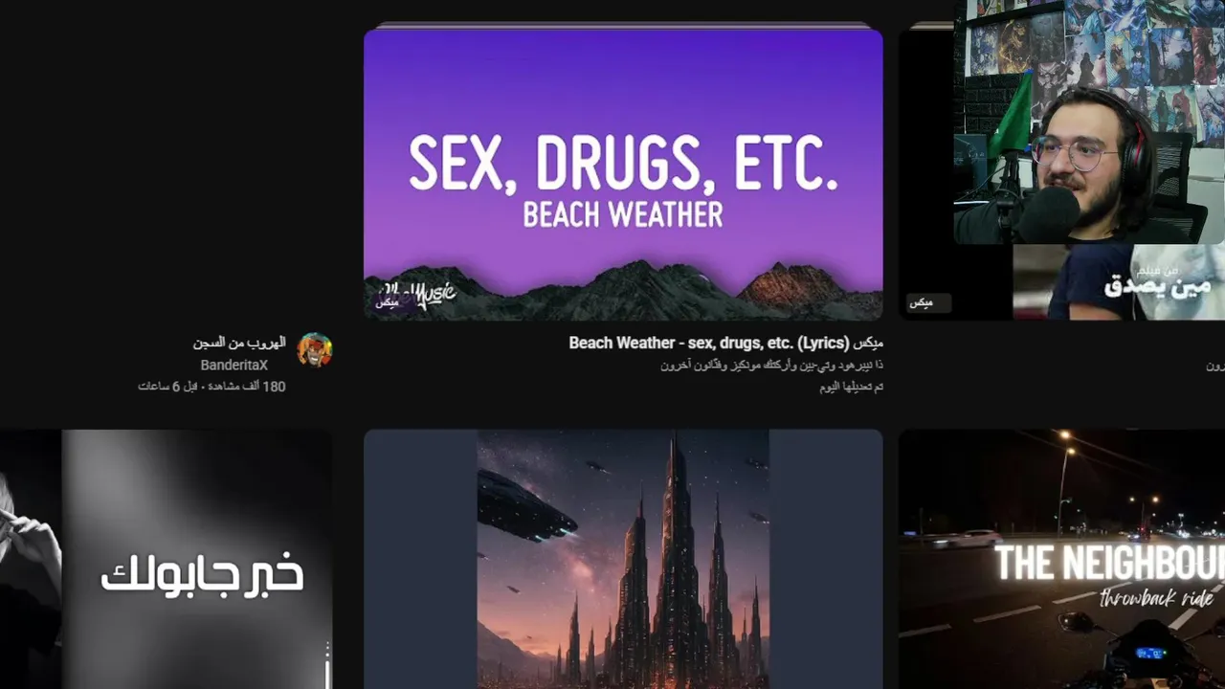Click the artists line under the Beach Weather mix
Image resolution: width=1225 pixels, height=689 pixels.
click(771, 366)
